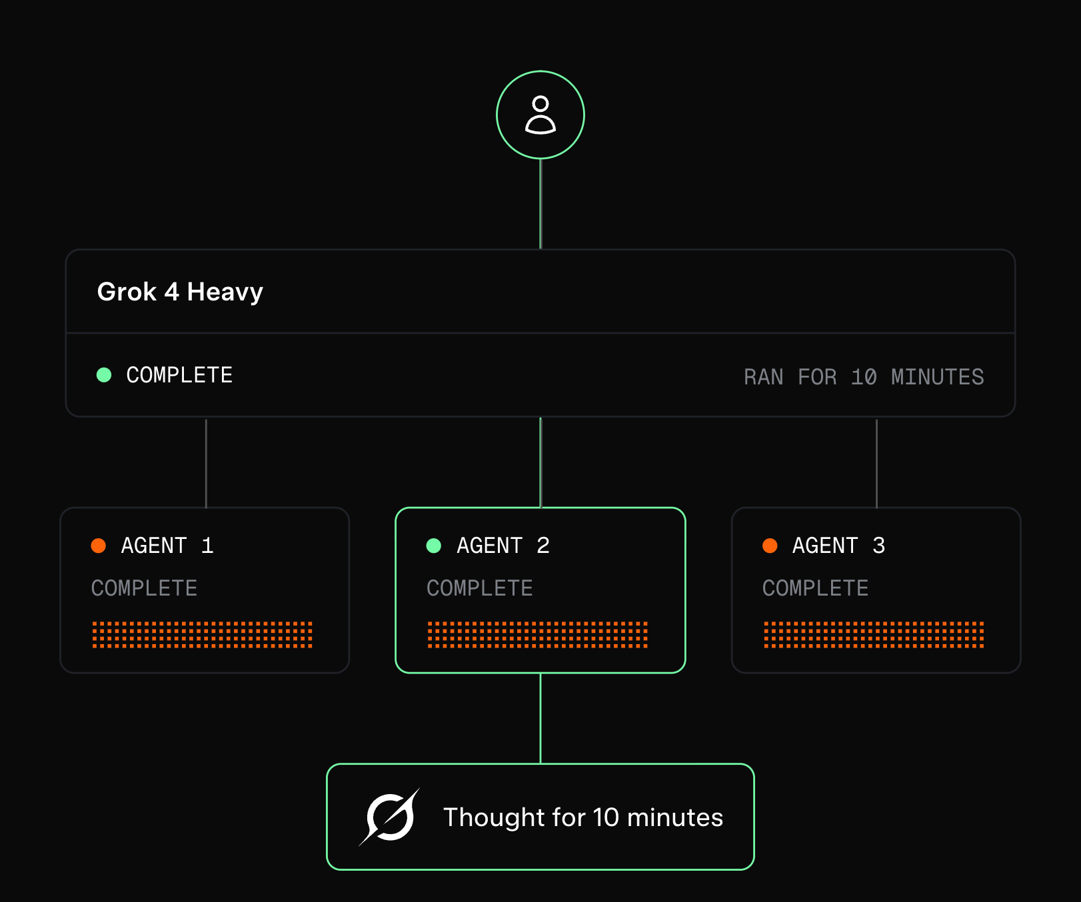
Task: Click the user avatar icon at top
Action: [x=540, y=115]
